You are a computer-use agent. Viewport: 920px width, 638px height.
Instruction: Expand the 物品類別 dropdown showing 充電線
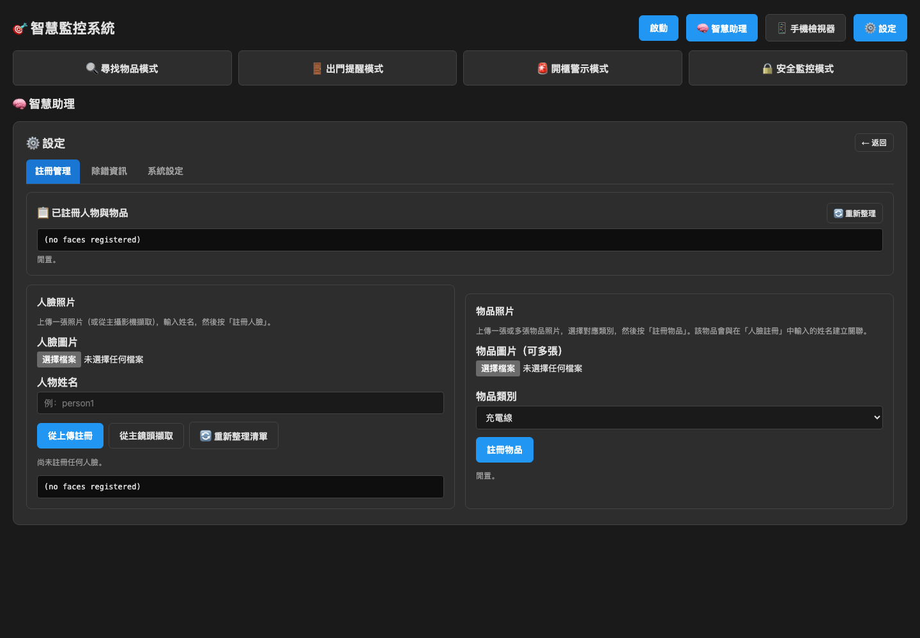pyautogui.click(x=679, y=418)
